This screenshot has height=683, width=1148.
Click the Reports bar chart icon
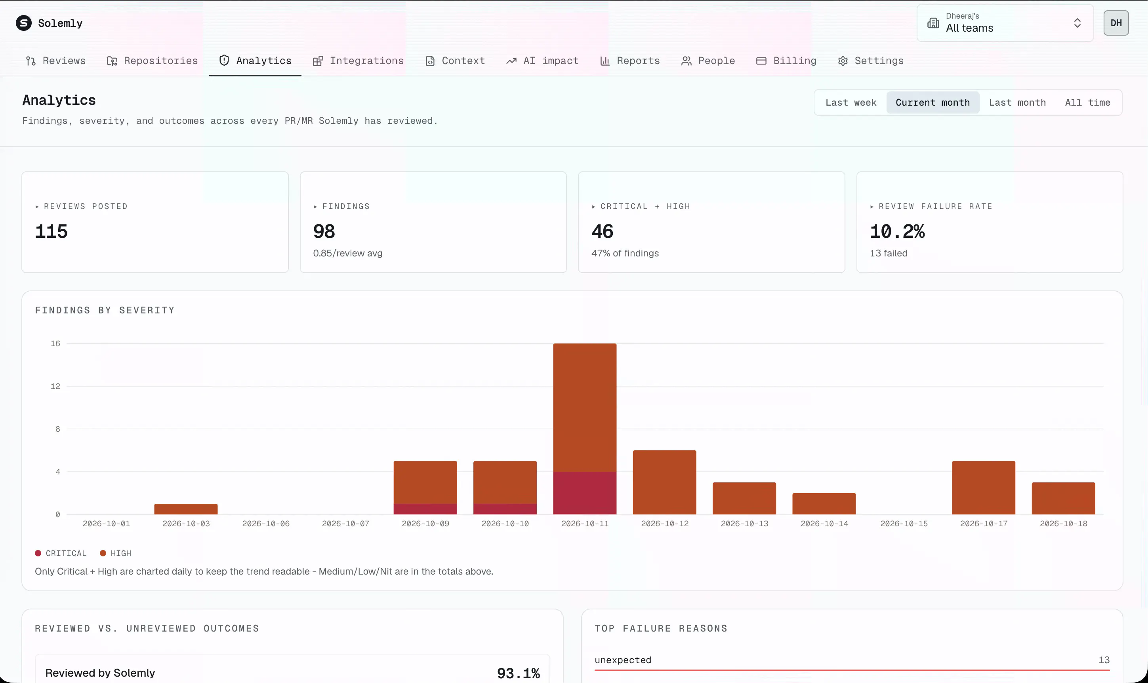(605, 61)
